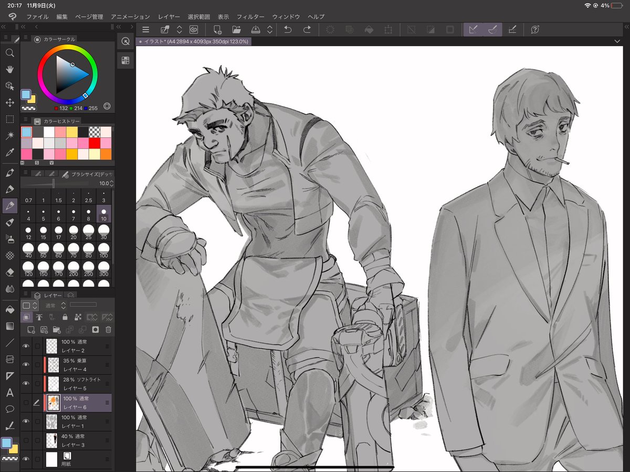Expand arrows next to touch gesture icon
Screen dimensions: 630x472
point(179,30)
